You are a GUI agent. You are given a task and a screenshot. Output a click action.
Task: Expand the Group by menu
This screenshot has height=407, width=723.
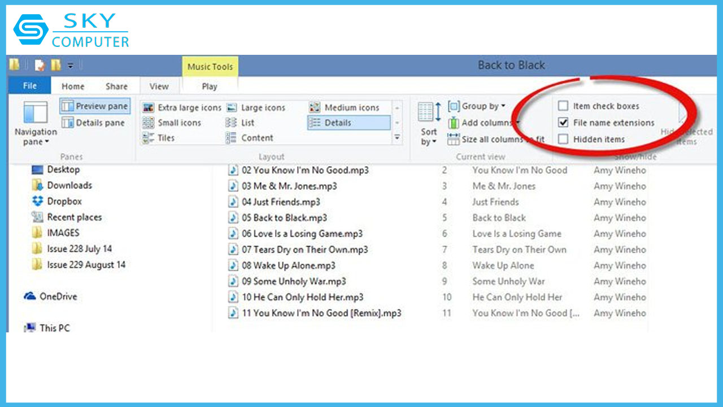click(477, 106)
